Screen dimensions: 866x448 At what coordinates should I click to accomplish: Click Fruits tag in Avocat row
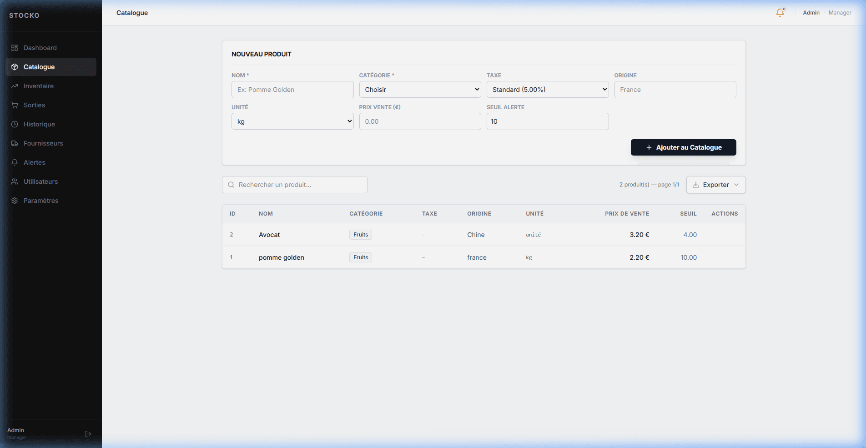(x=361, y=235)
